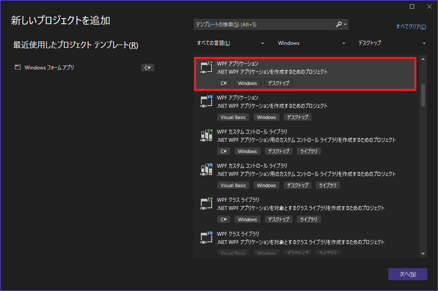The image size is (438, 291).
Task: Click the Visual Basic WPF アプリケーション template icon
Action: coord(206,101)
